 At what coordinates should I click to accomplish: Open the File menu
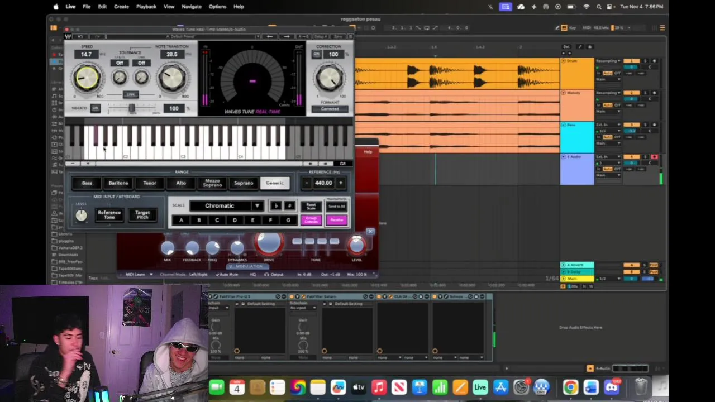[x=87, y=7]
